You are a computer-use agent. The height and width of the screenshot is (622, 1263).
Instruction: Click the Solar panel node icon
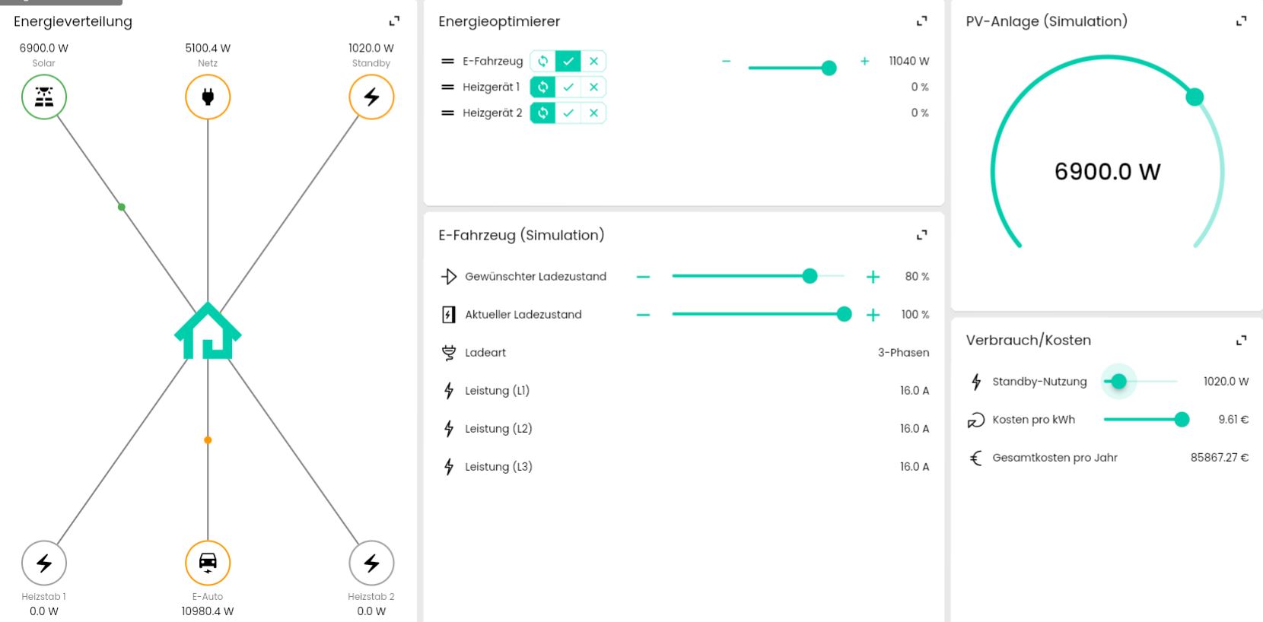point(44,97)
